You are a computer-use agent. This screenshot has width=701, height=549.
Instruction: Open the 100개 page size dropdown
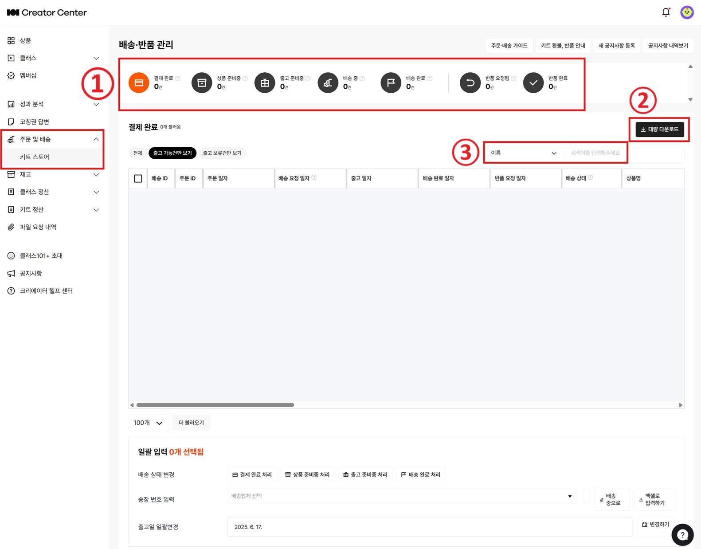(x=149, y=423)
